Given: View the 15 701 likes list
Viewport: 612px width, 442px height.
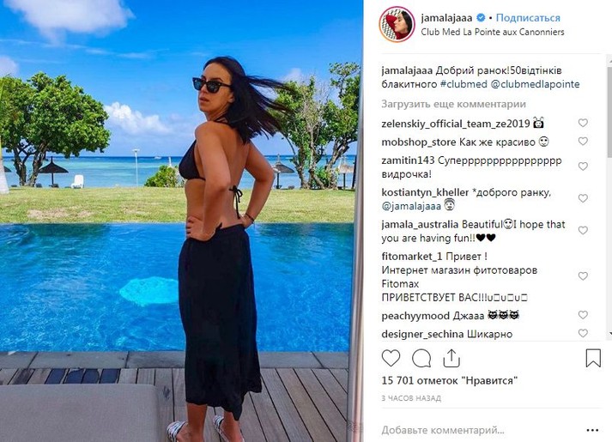Looking at the screenshot, I should tap(449, 380).
